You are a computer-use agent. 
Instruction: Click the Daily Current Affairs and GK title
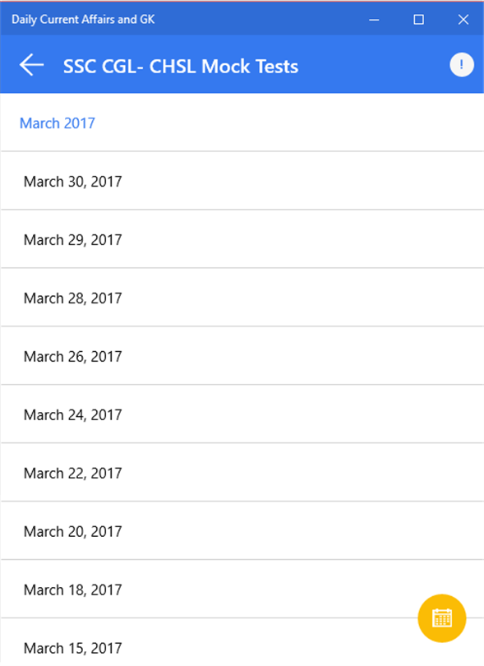pos(83,20)
